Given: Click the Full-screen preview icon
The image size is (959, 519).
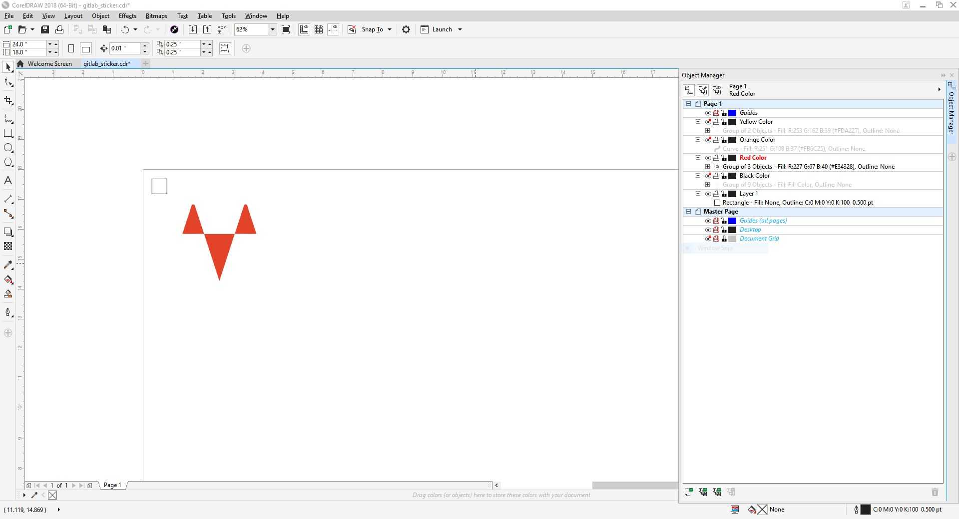Looking at the screenshot, I should (286, 29).
